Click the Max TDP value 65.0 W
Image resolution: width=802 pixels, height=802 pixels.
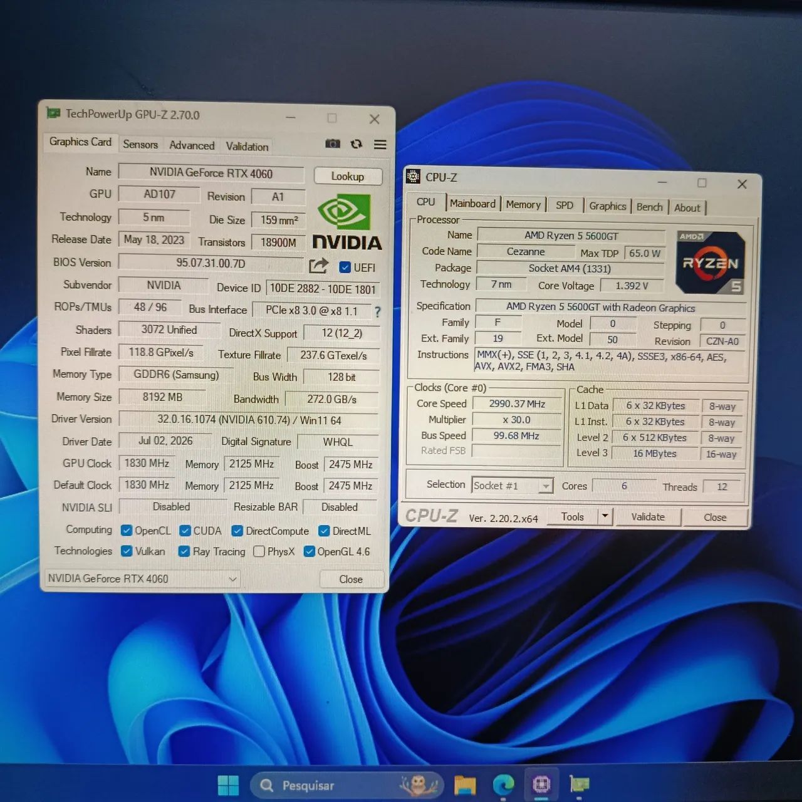(645, 253)
